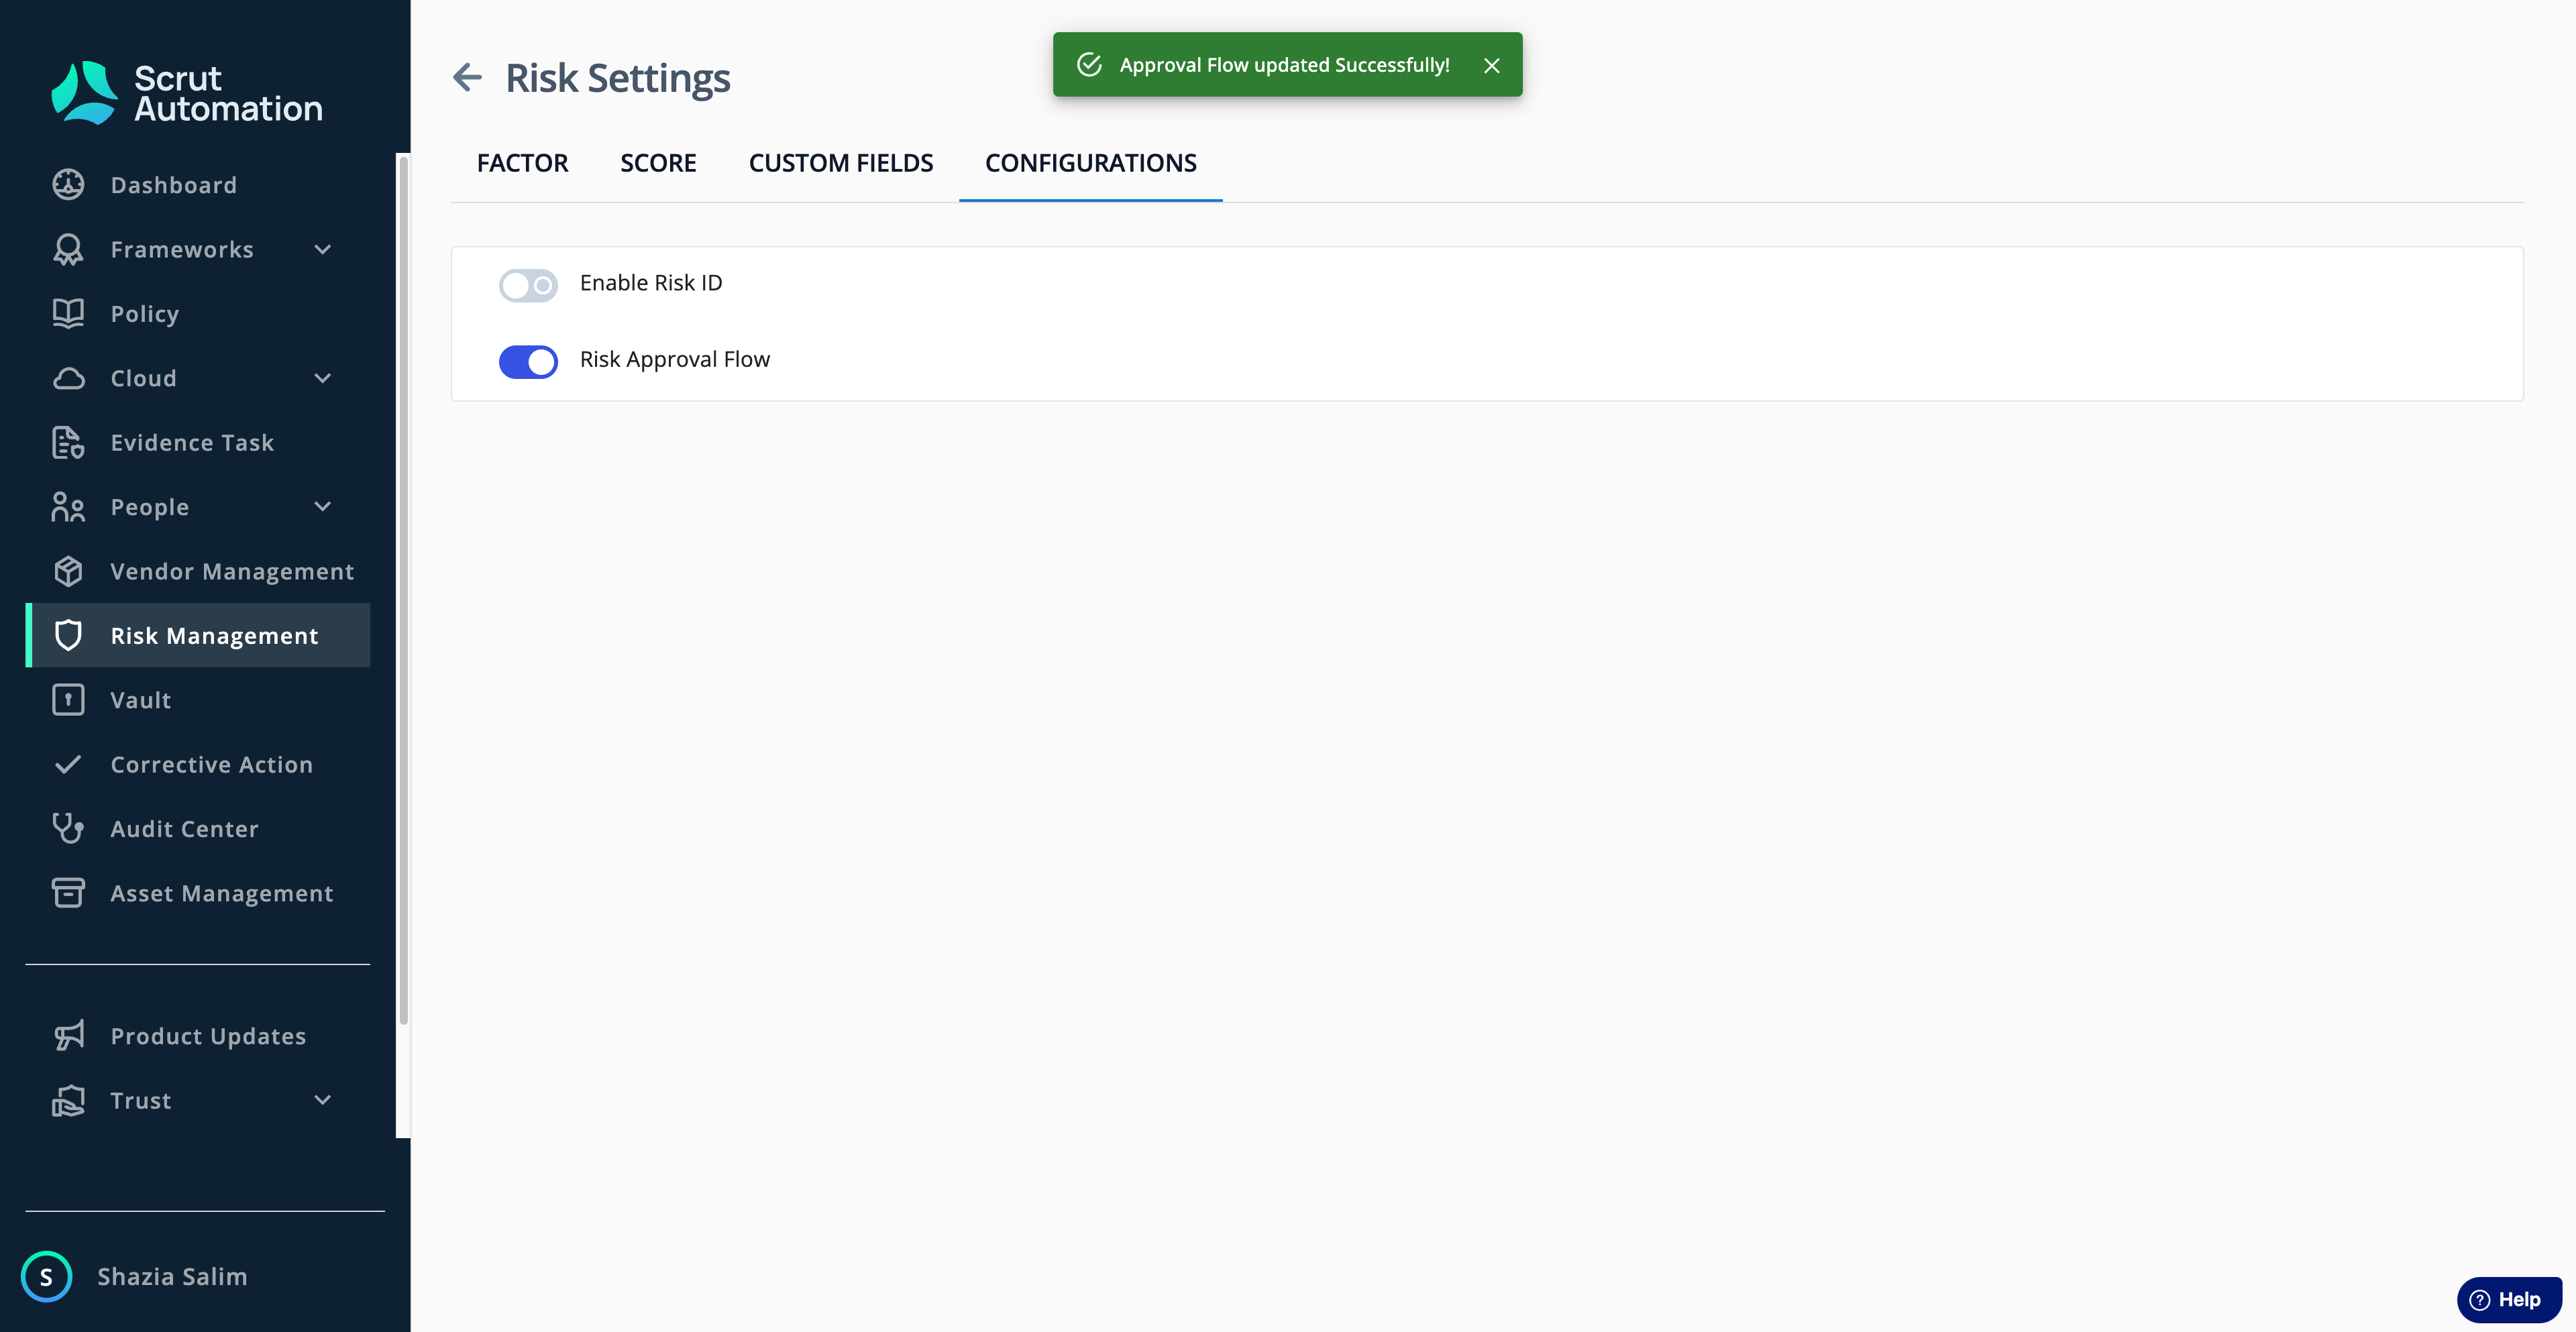Click the Risk Management shield icon
This screenshot has height=1332, width=2576.
[68, 636]
